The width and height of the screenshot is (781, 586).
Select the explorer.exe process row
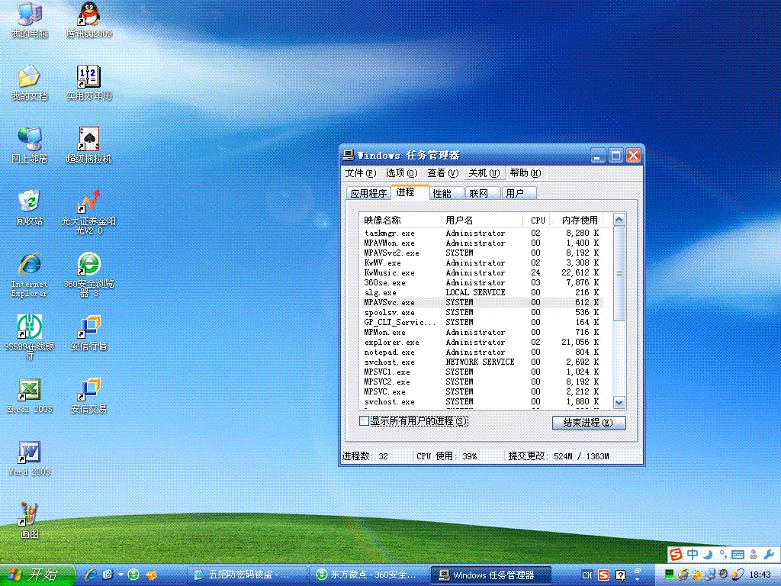pos(482,343)
